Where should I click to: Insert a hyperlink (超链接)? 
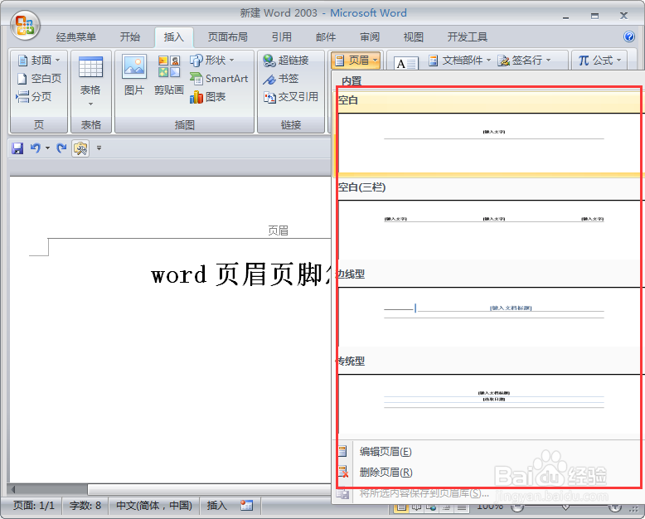pyautogui.click(x=286, y=61)
